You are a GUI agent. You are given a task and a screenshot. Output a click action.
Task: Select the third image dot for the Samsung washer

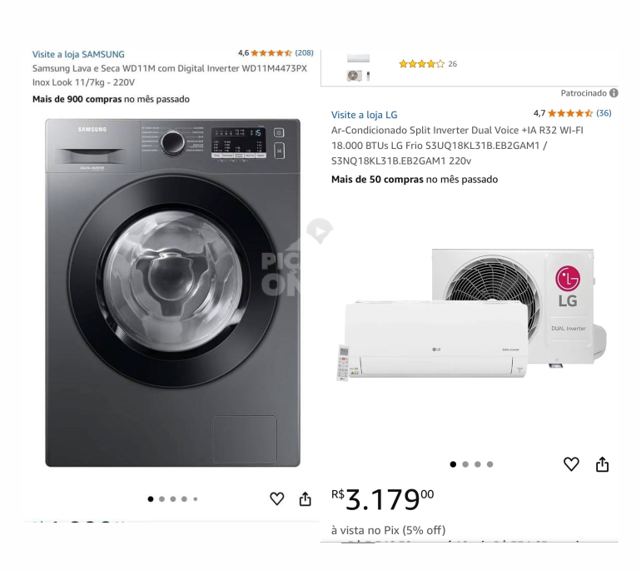173,499
